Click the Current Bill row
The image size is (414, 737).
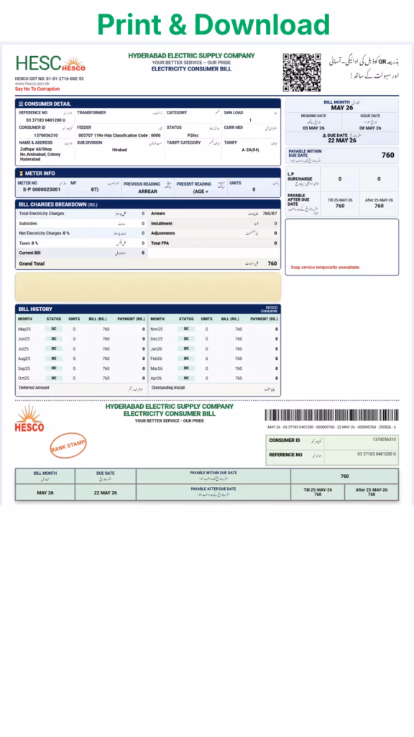[82, 253]
